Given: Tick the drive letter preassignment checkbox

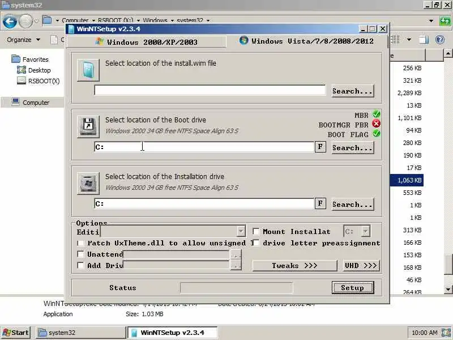Looking at the screenshot, I should [256, 243].
